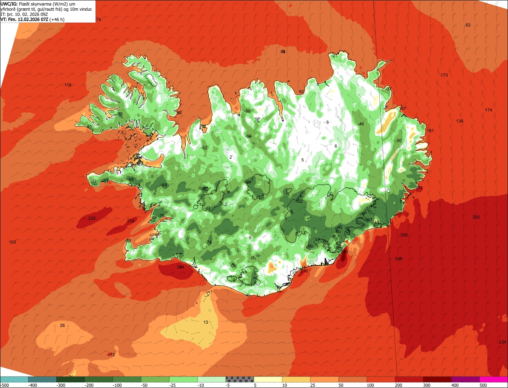Click the 'IT: þri. 10. 02. 2026 09Z' line
The image size is (508, 388).
pos(24,14)
